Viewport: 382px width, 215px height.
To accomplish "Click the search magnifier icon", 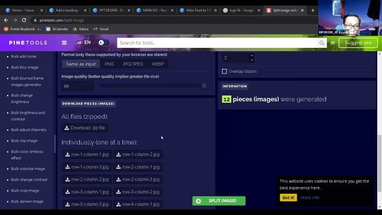I will (322, 43).
